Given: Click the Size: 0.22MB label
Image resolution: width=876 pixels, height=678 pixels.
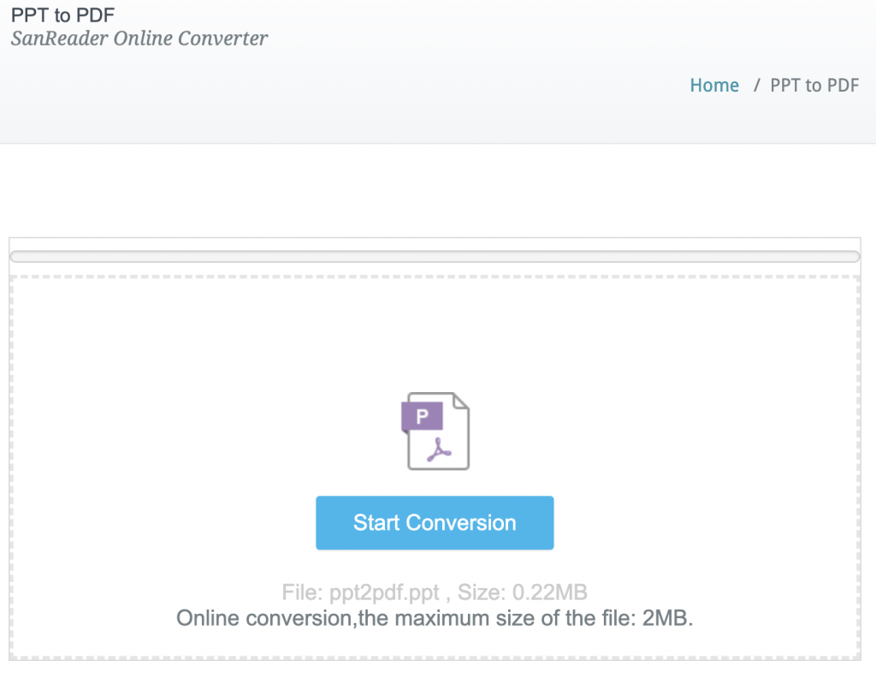Looking at the screenshot, I should coord(523,592).
